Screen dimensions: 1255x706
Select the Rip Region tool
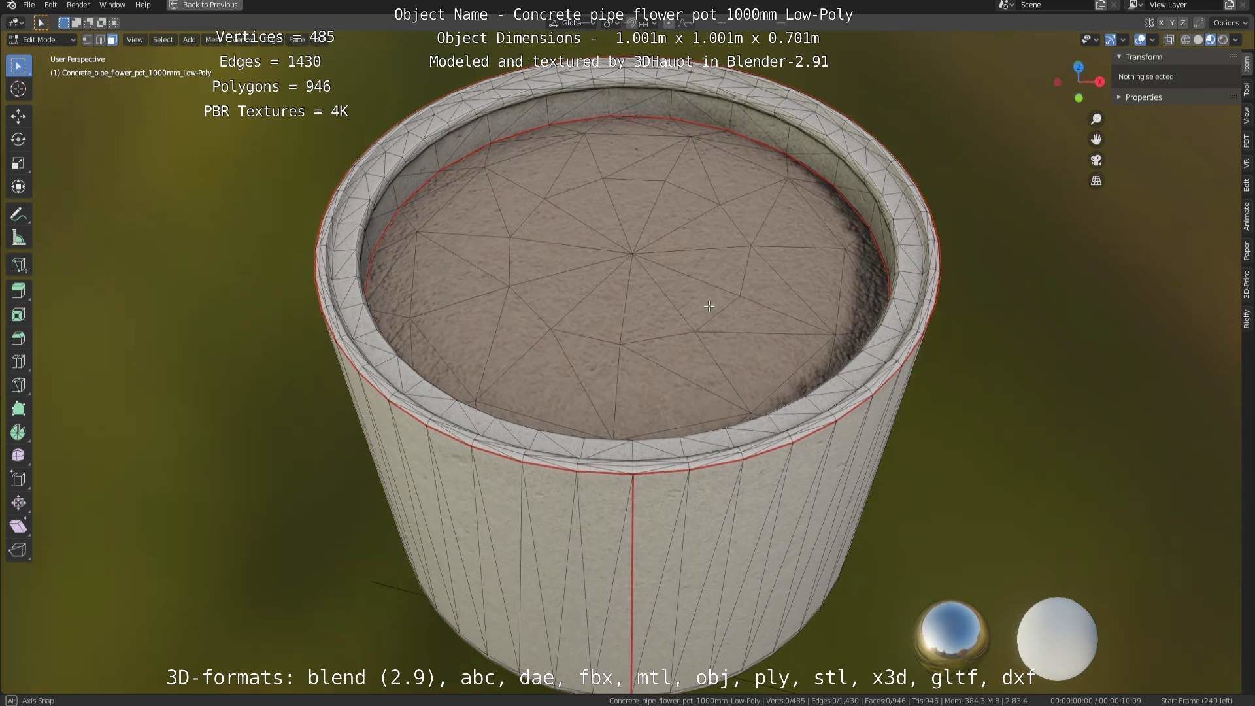[x=18, y=550]
